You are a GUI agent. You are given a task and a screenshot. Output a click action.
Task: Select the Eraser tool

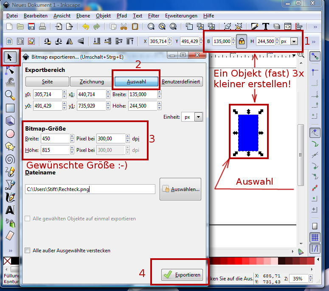point(10,236)
